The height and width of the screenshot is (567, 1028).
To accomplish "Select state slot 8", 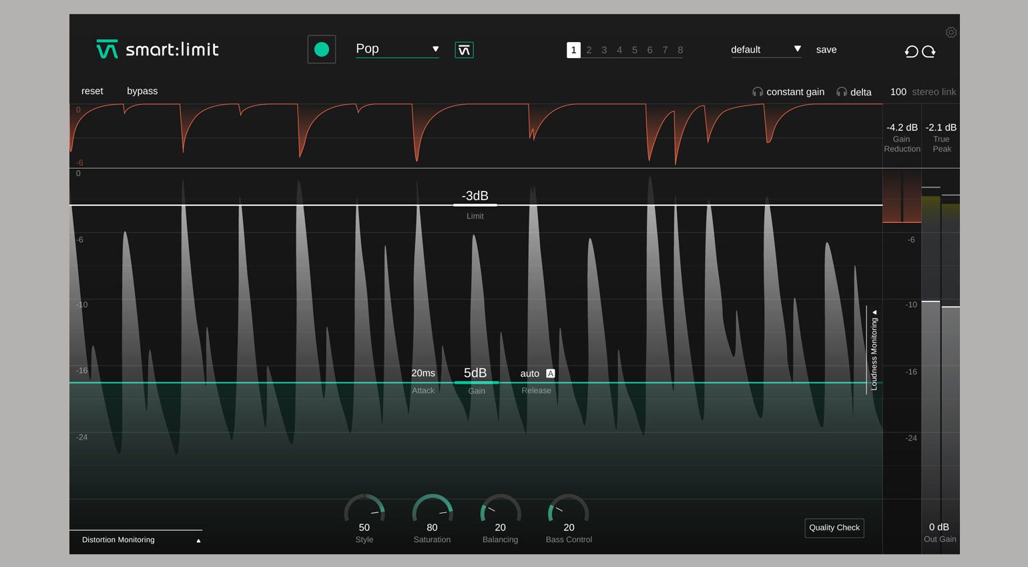I will pyautogui.click(x=680, y=50).
